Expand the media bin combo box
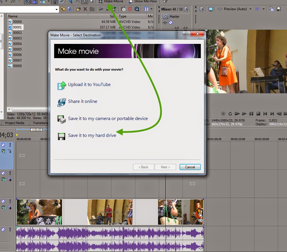This screenshot has height=252, width=287. [57, 9]
